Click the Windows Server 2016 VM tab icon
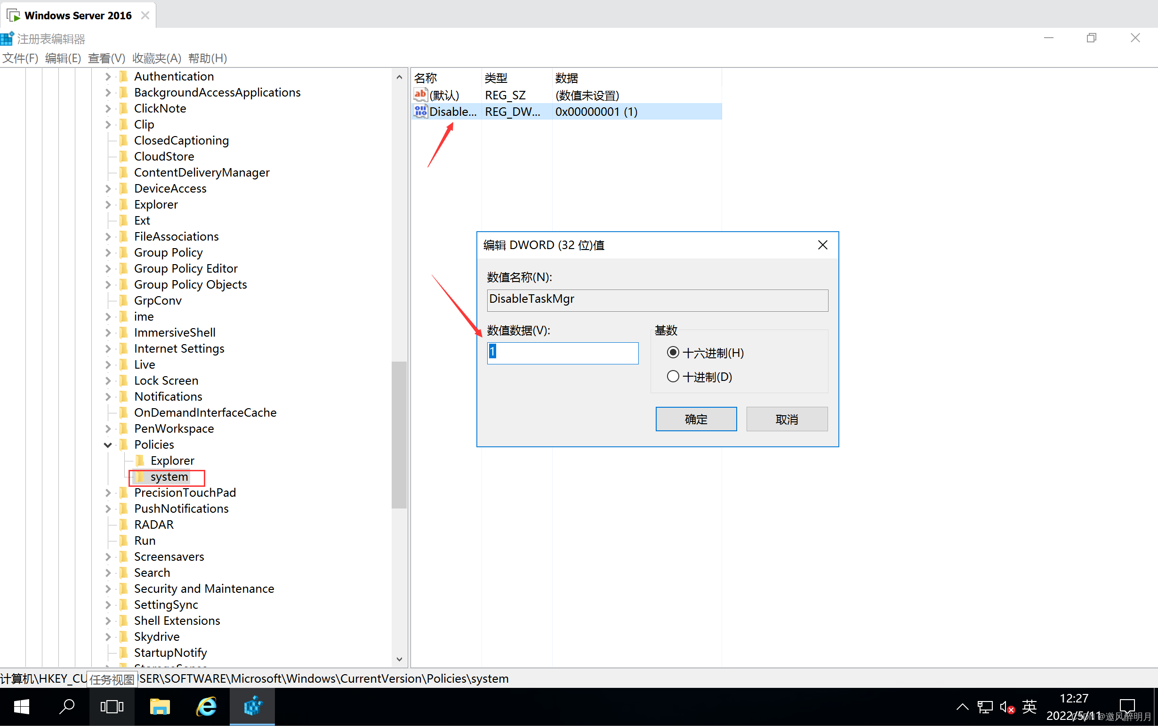 [x=14, y=16]
